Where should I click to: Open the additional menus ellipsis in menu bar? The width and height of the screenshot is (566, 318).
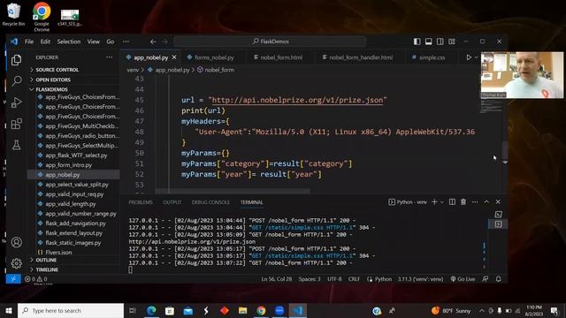[126, 42]
